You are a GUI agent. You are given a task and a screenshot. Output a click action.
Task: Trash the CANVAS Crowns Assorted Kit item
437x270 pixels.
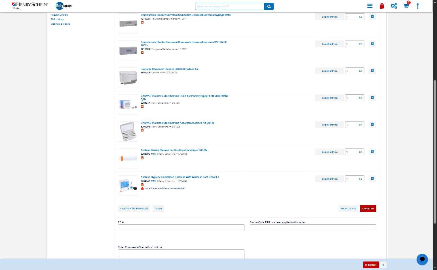(x=372, y=124)
